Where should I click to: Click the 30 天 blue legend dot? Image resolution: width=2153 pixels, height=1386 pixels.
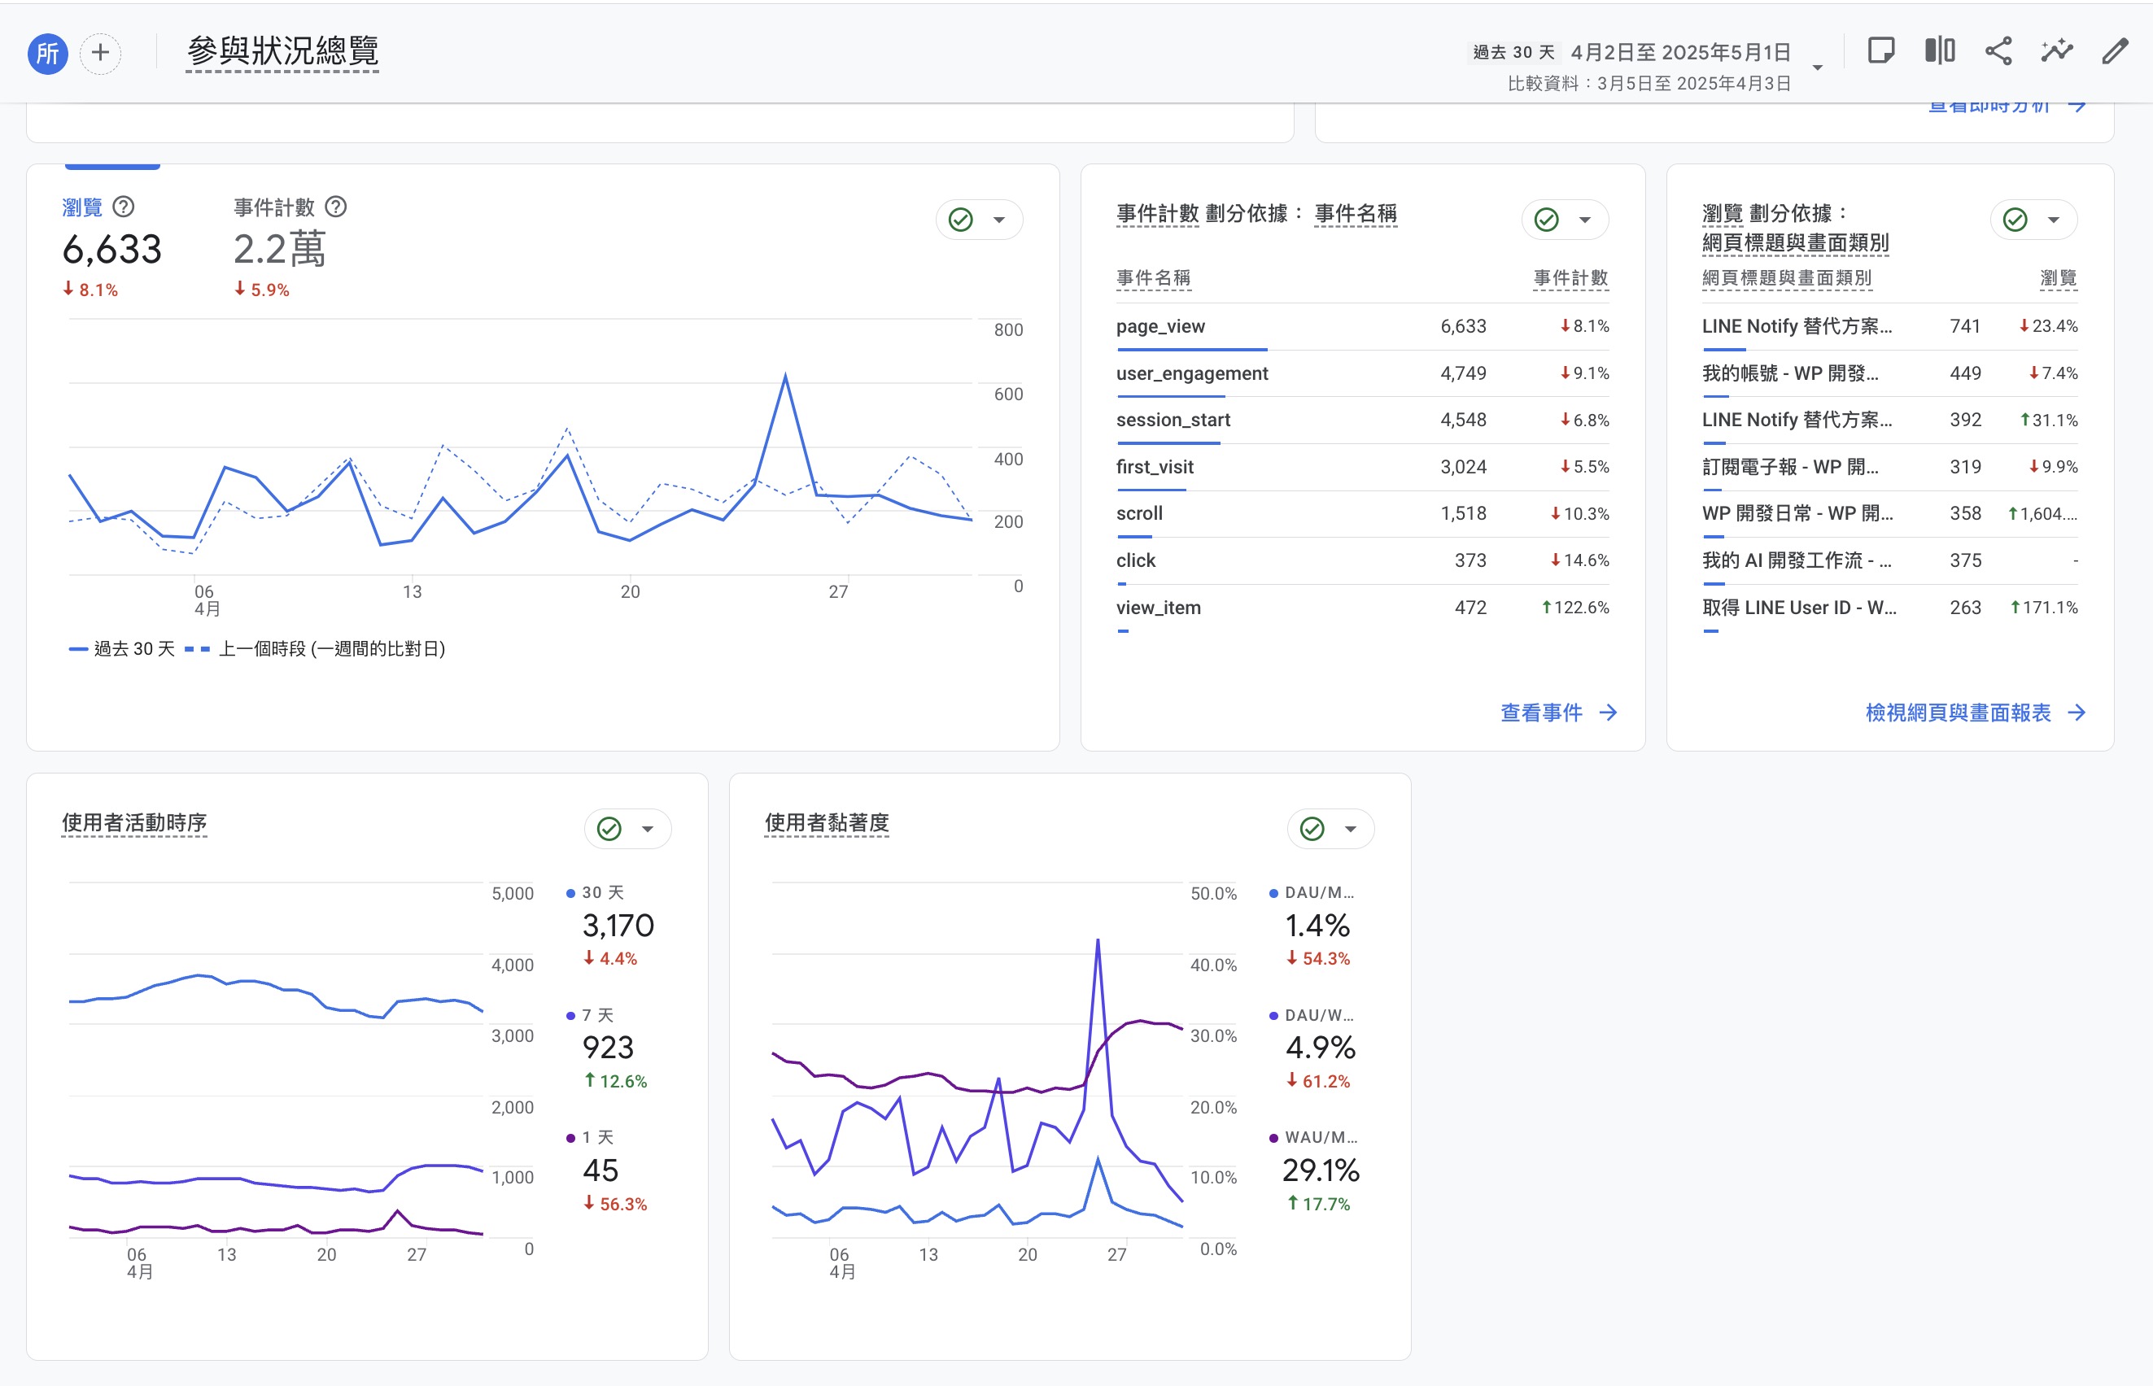(x=570, y=893)
